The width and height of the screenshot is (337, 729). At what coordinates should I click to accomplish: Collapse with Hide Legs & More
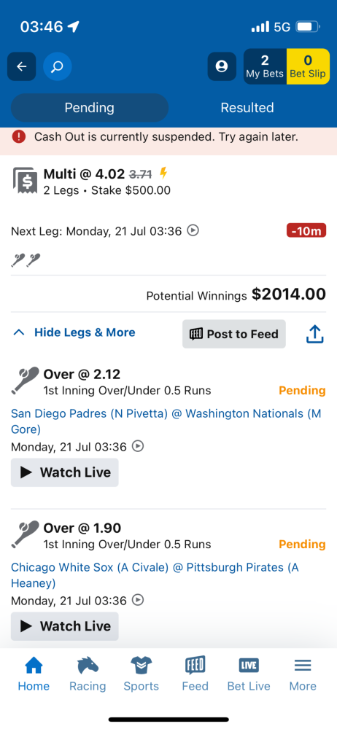pos(85,332)
